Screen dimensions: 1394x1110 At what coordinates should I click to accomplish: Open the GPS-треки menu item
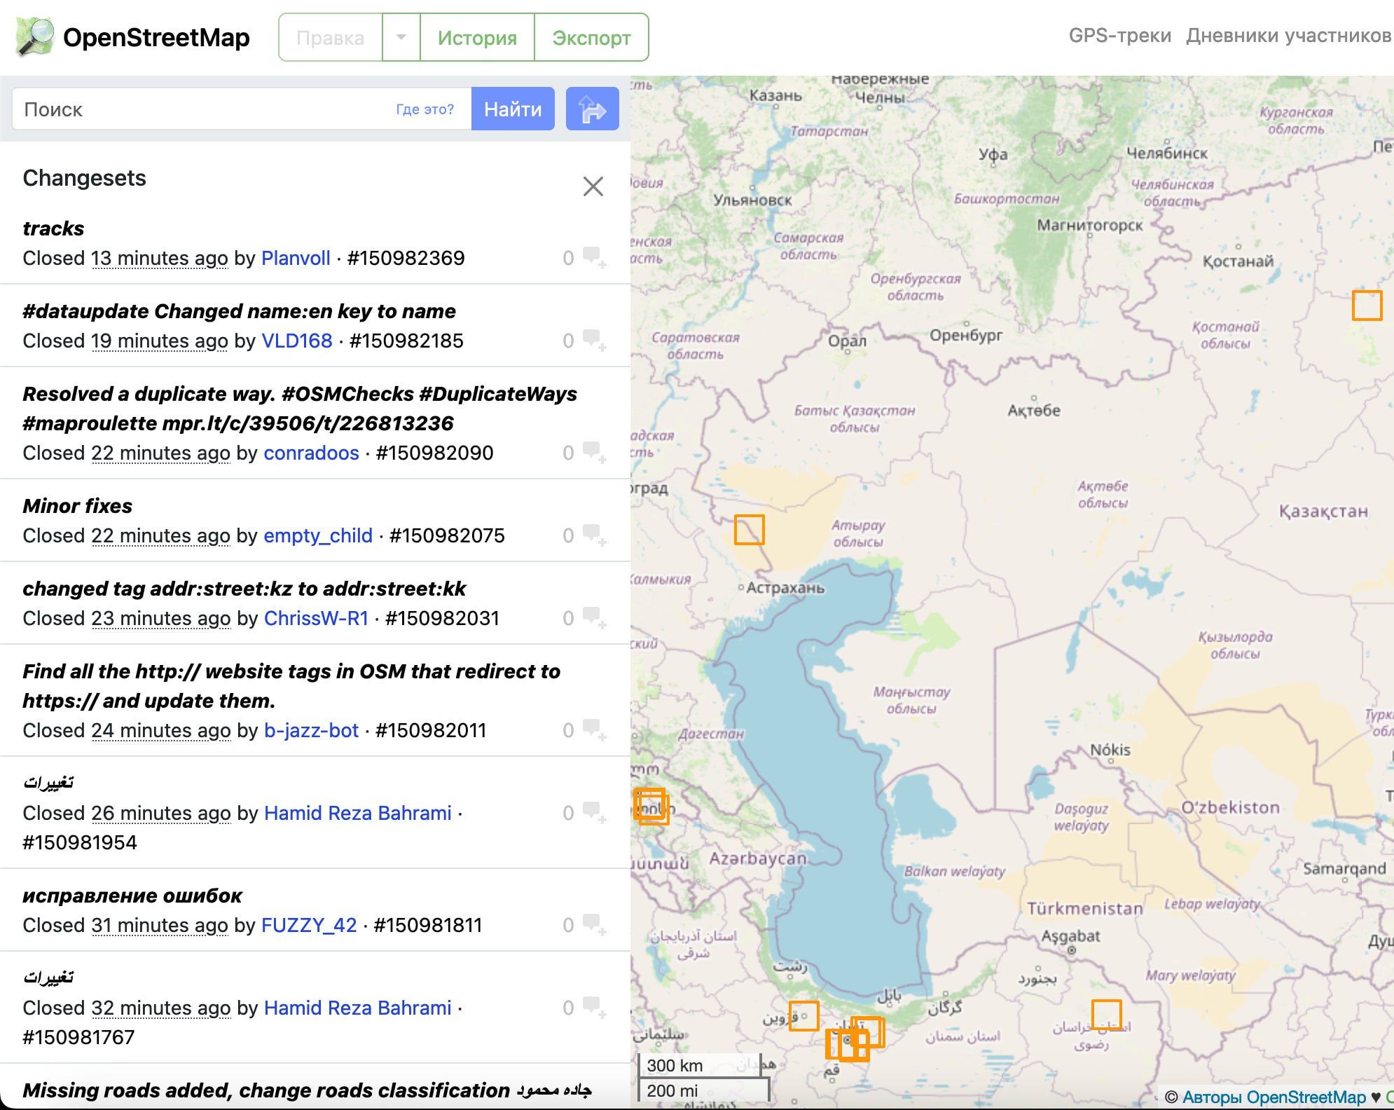[1119, 36]
